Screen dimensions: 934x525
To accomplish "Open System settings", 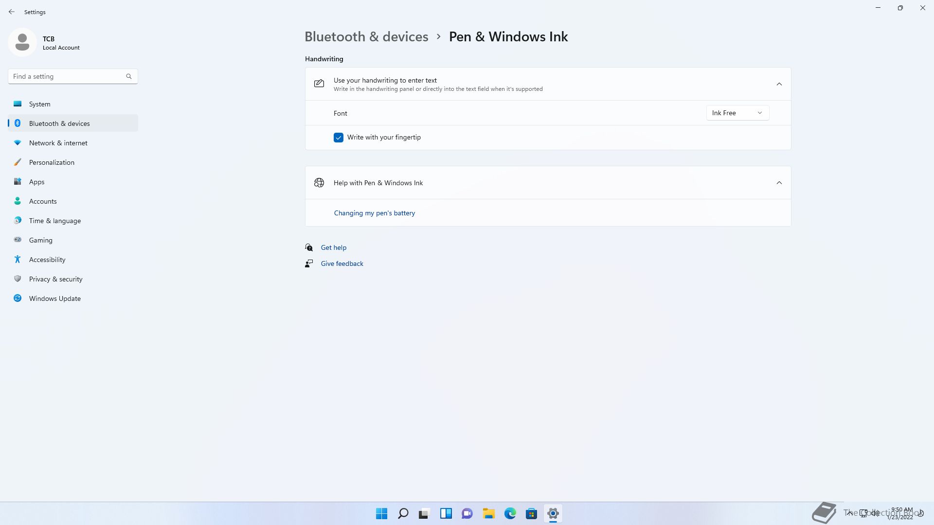I will (73, 104).
